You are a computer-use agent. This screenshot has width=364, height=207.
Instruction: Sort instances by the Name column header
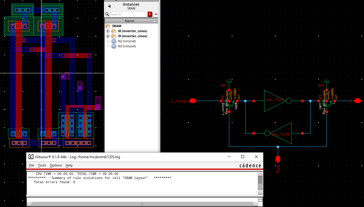coord(129,21)
